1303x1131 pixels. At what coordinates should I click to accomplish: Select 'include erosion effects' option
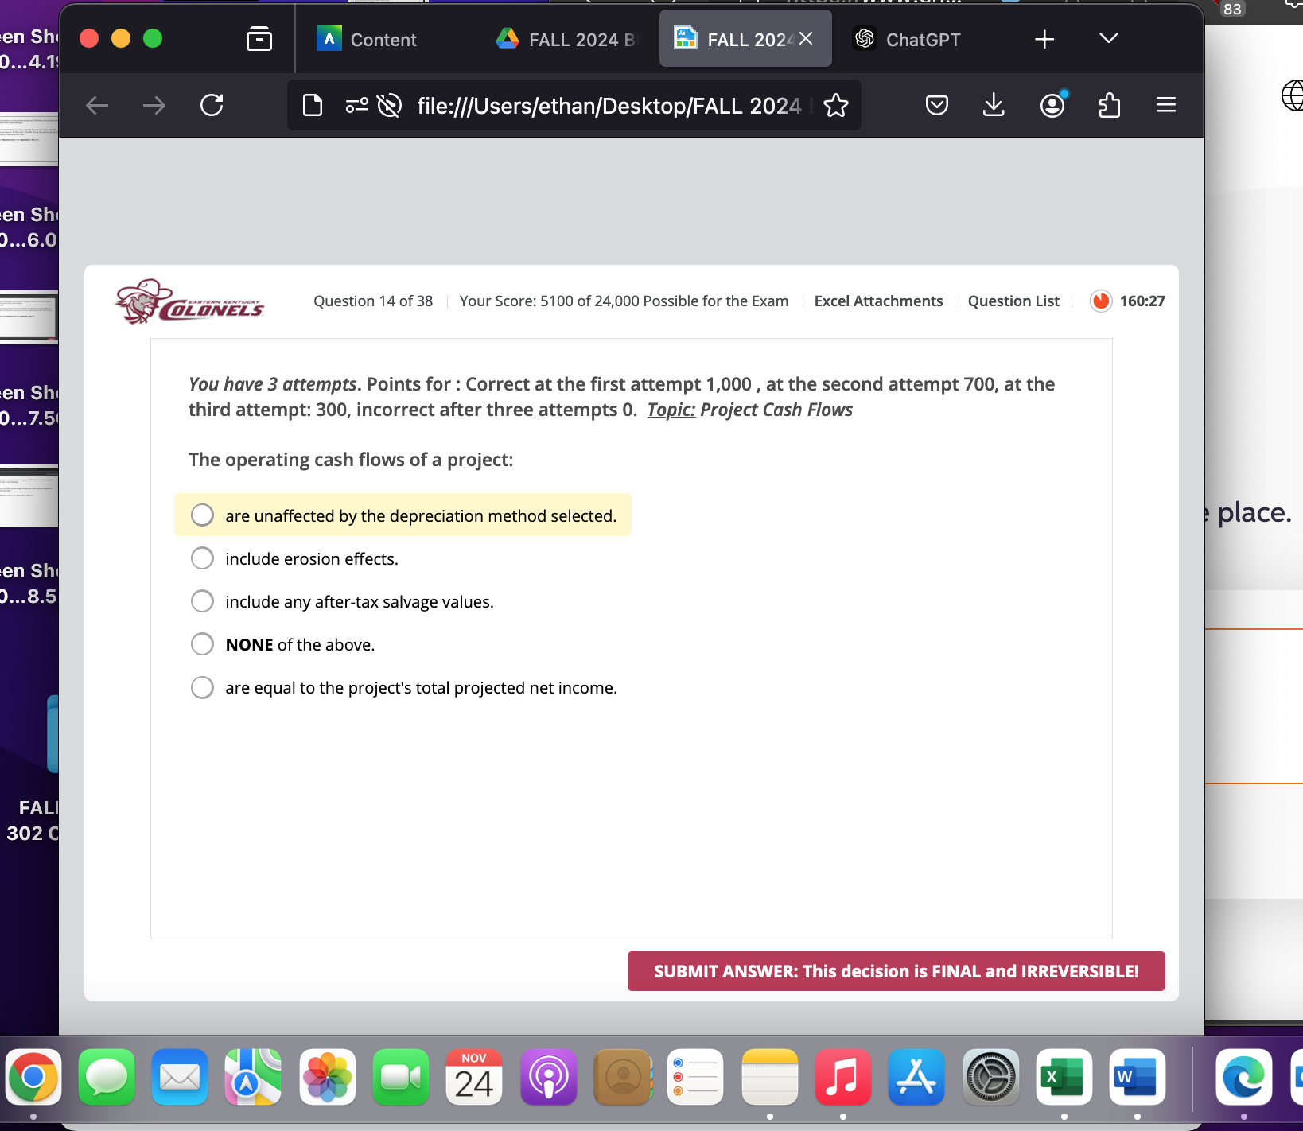click(x=202, y=558)
